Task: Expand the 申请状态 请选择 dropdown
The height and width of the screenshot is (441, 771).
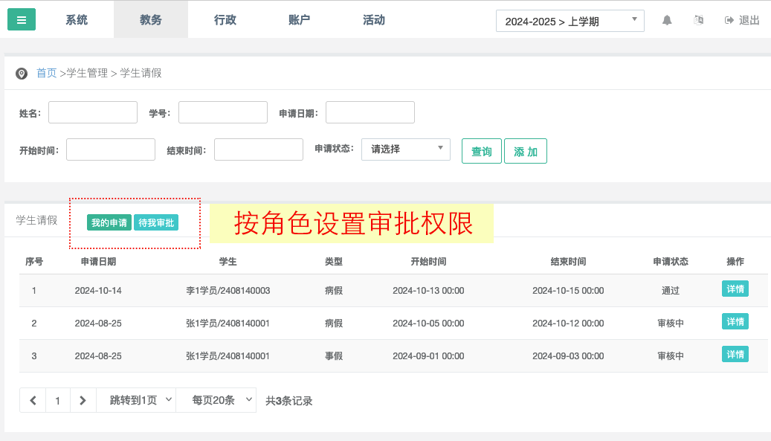Action: click(405, 149)
